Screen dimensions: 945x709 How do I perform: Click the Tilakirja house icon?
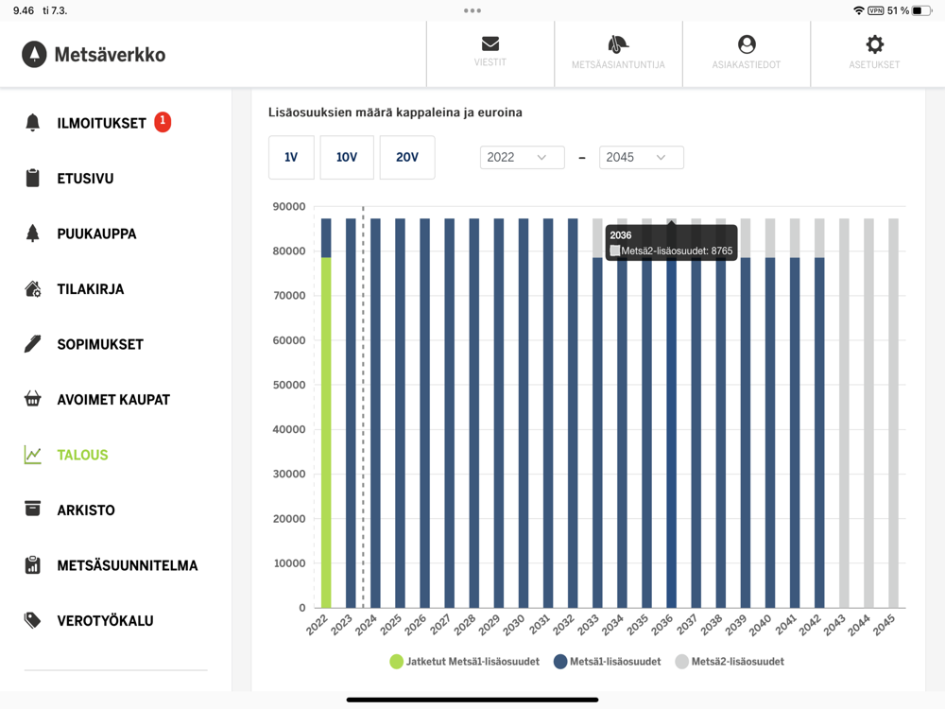point(32,288)
